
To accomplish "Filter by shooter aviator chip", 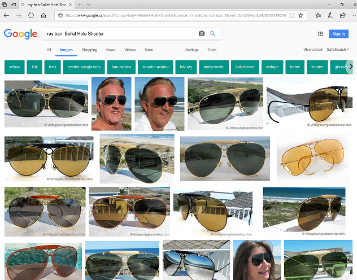I will point(155,67).
